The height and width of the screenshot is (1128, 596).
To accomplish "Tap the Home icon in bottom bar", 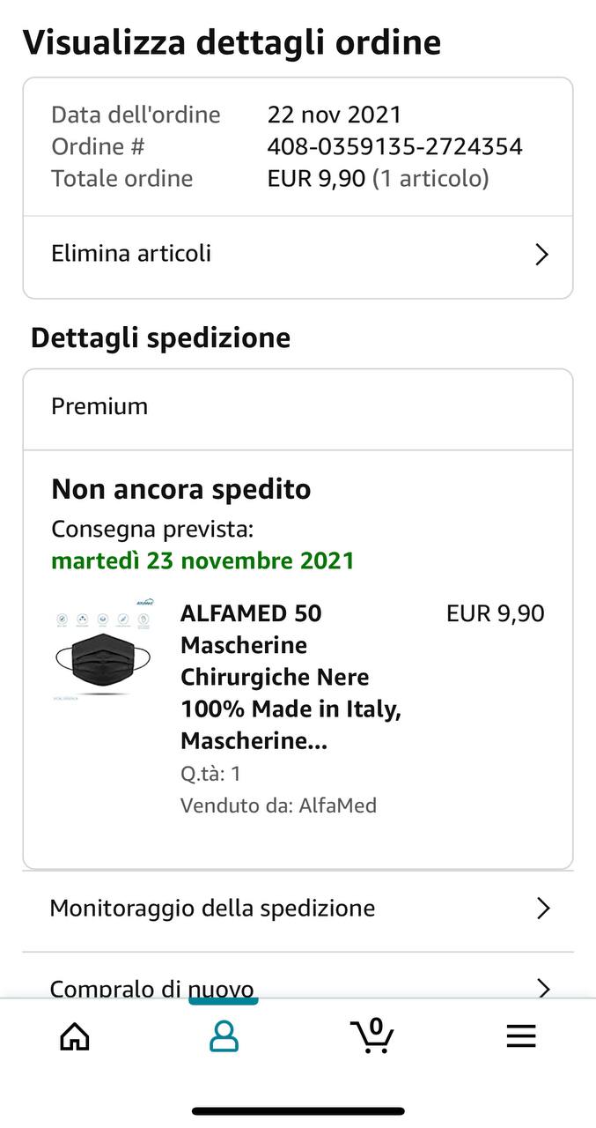I will tap(75, 1035).
